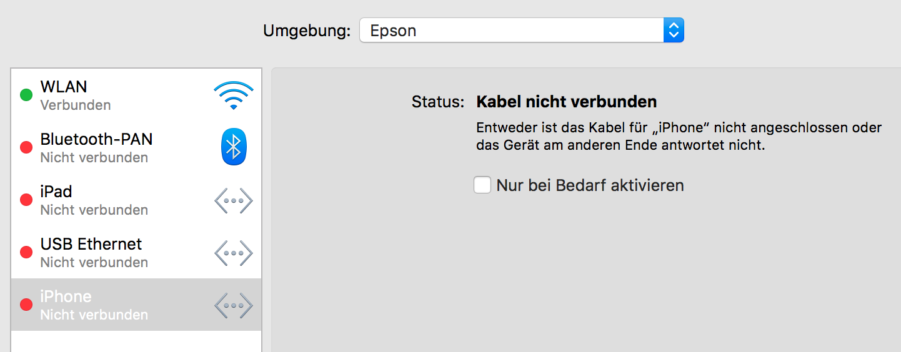901x352 pixels.
Task: Click the Wi-Fi signal icon for WLAN
Action: point(233,95)
